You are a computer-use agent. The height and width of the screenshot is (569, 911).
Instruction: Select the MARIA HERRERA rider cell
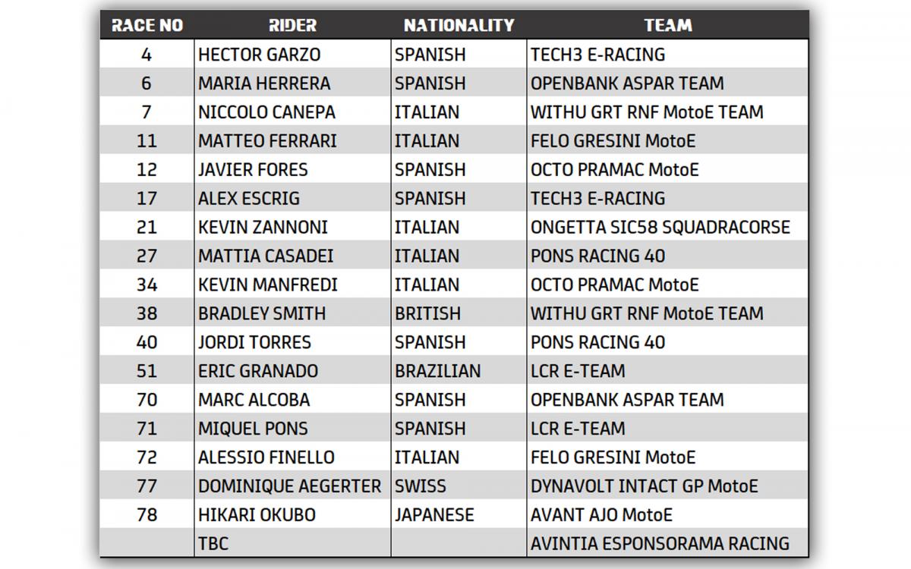click(x=264, y=83)
